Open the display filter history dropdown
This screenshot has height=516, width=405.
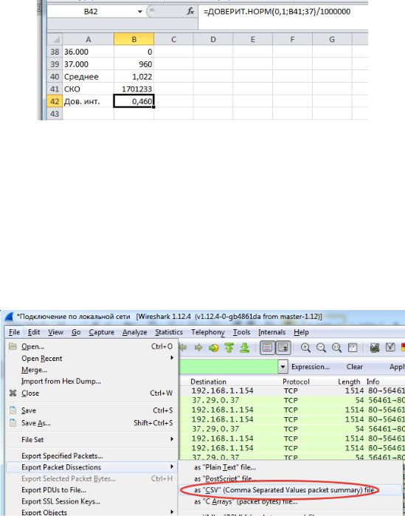[x=283, y=367]
